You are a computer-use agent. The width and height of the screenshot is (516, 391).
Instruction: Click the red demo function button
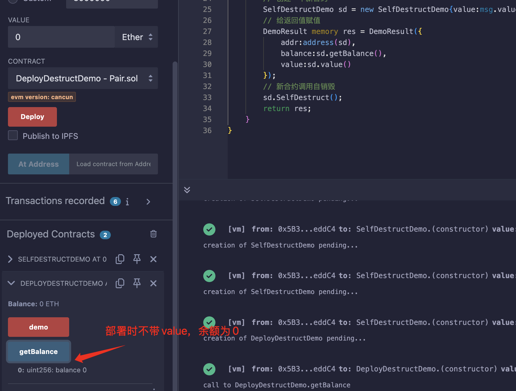point(39,327)
